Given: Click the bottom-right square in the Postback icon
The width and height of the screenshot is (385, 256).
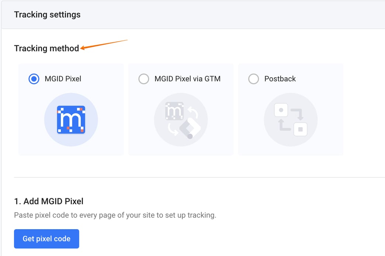Looking at the screenshot, I should pyautogui.click(x=301, y=129).
